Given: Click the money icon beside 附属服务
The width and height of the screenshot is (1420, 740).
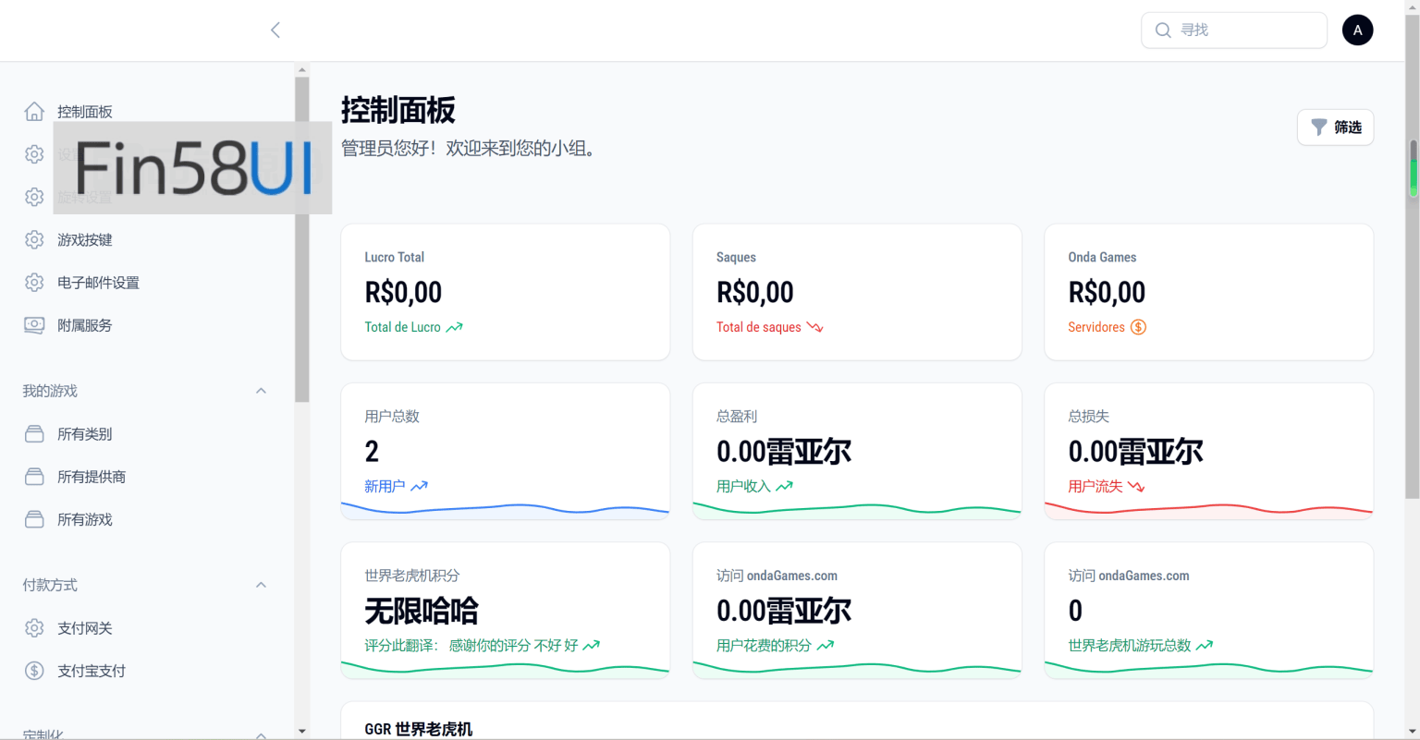Looking at the screenshot, I should click(34, 325).
